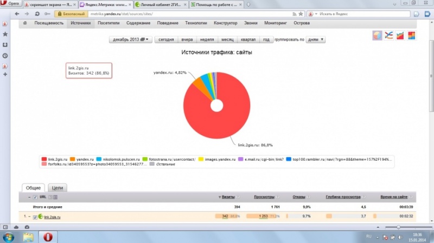Open the bookmarks star in Opera sidebar

point(5,34)
